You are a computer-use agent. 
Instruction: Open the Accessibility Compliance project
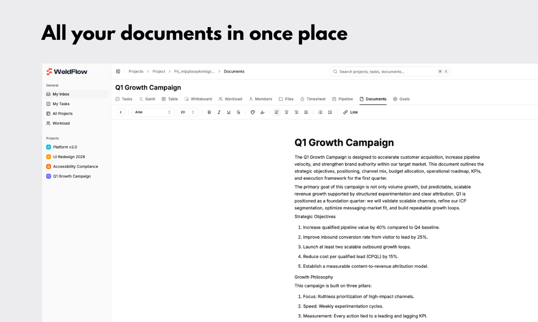(76, 167)
